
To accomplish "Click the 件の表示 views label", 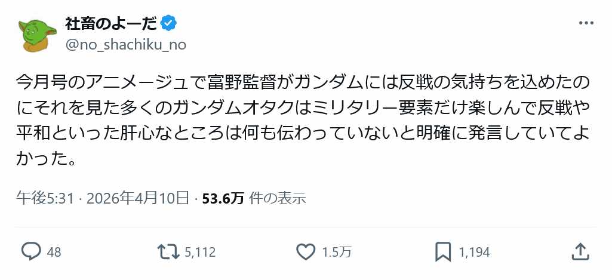I will pos(277,198).
